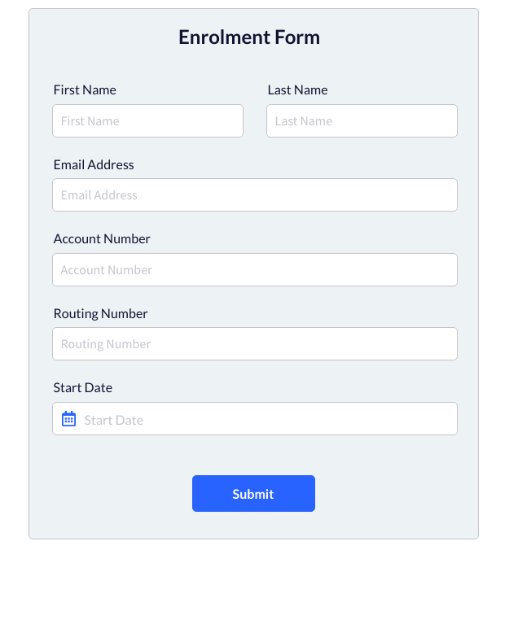This screenshot has width=531, height=620.
Task: Select the Account Number text box
Action: pyautogui.click(x=254, y=270)
